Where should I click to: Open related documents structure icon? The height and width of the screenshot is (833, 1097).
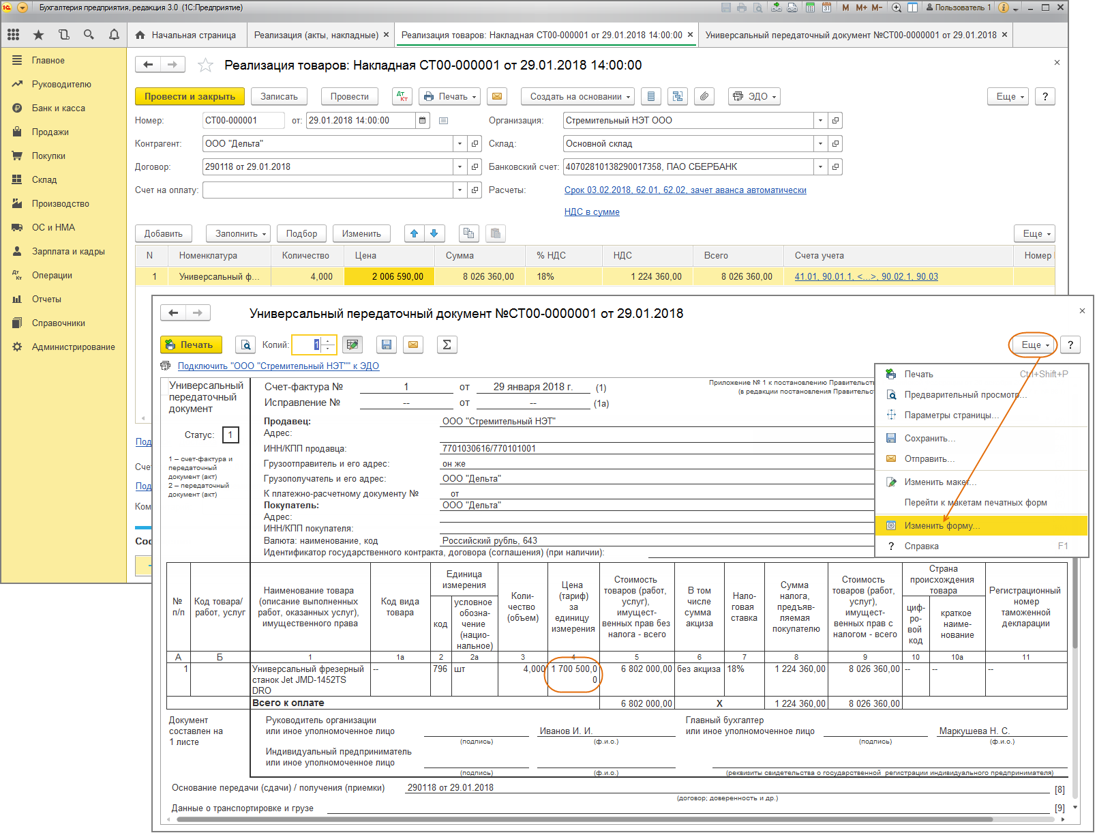678,97
